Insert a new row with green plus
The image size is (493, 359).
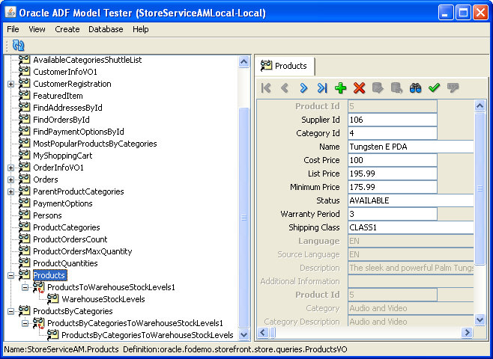(340, 88)
